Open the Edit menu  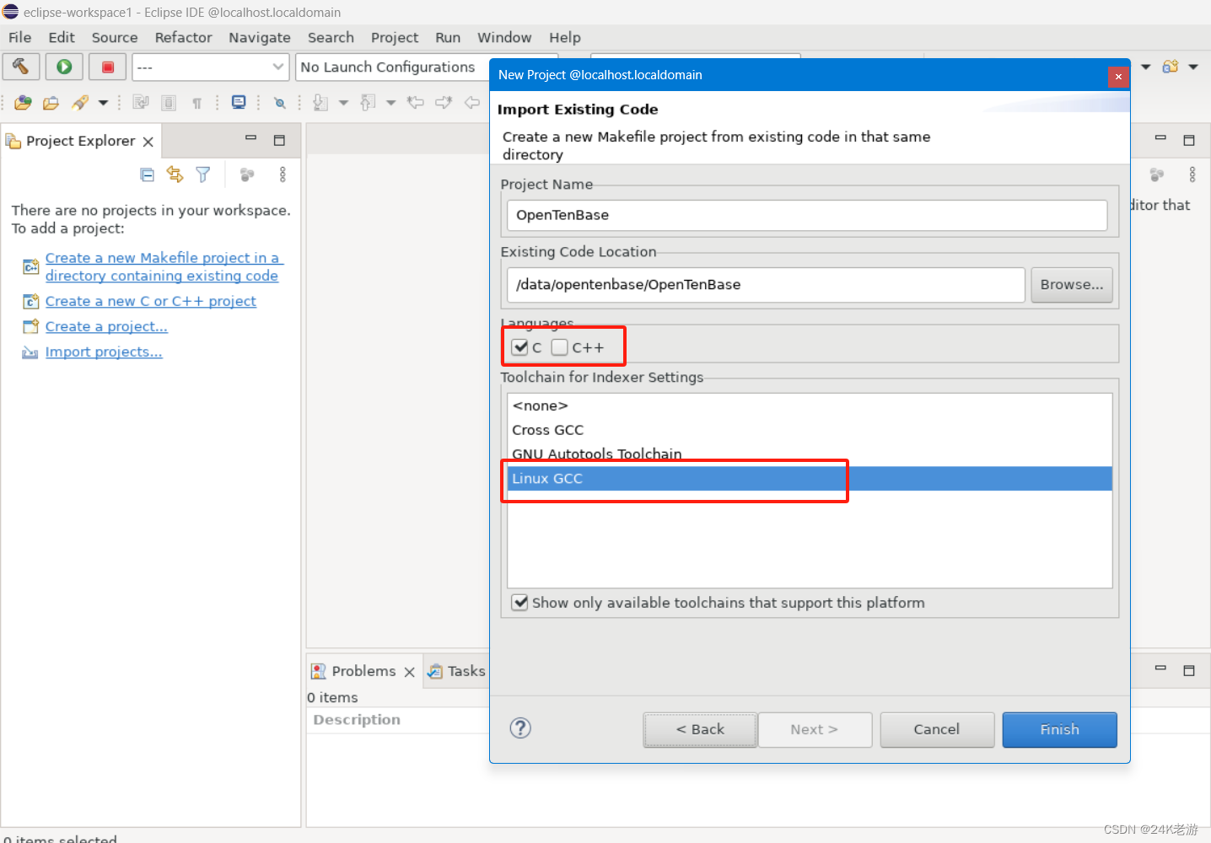coord(62,37)
